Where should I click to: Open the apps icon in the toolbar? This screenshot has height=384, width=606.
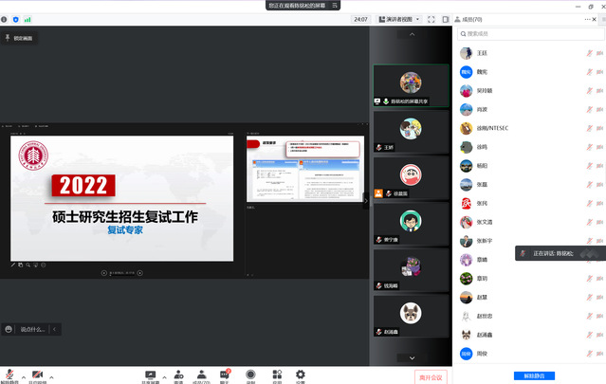[x=277, y=375]
